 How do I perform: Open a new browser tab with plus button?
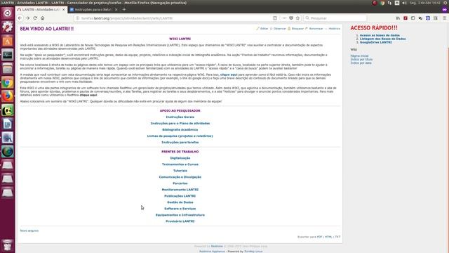pyautogui.click(x=124, y=9)
